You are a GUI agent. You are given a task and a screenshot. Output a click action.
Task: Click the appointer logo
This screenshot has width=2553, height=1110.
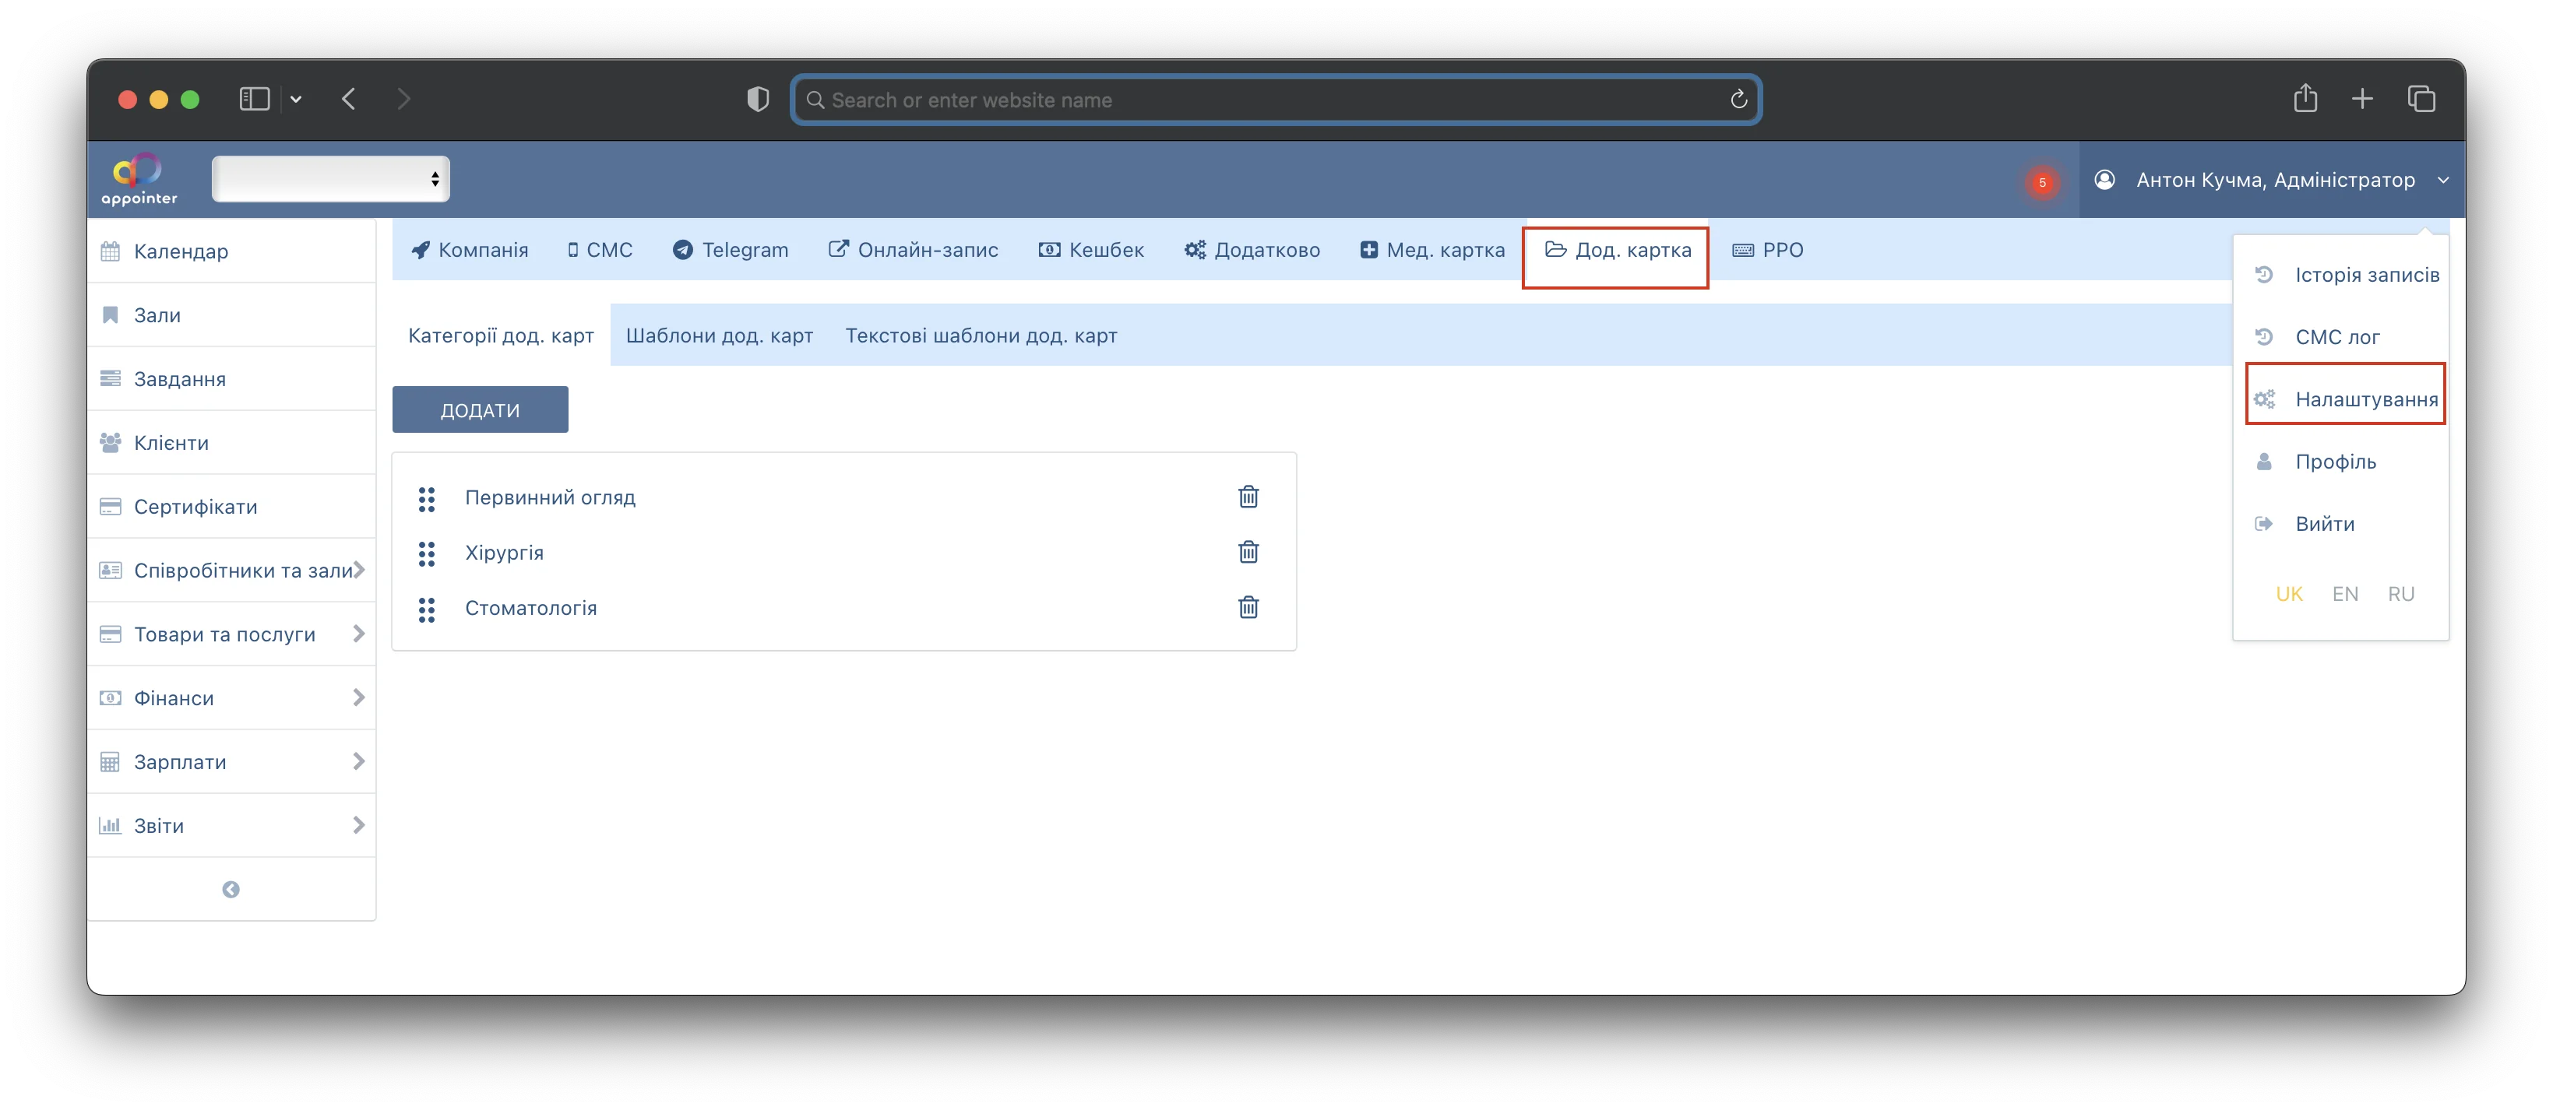pyautogui.click(x=139, y=179)
